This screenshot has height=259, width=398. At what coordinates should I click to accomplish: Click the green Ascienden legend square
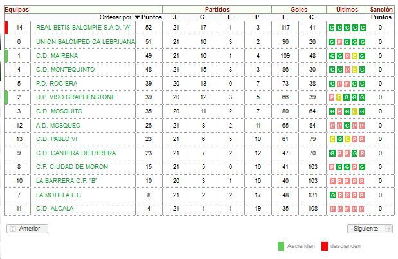tap(281, 246)
